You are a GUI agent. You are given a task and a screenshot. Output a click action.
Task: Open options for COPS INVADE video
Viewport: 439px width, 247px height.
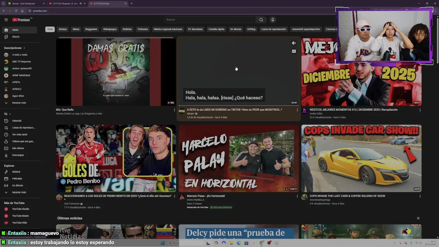pyautogui.click(x=420, y=196)
